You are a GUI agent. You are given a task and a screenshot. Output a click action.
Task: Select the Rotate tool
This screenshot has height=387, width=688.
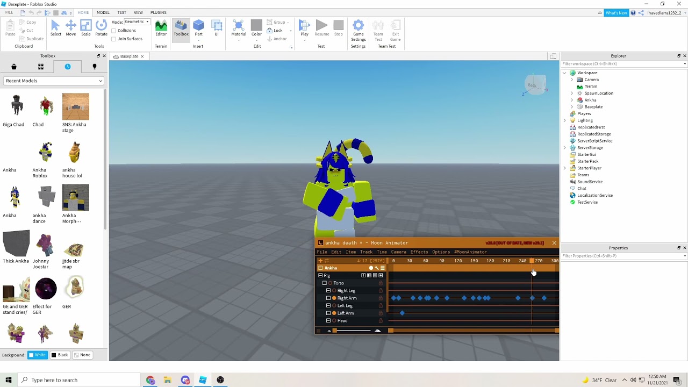coord(101,28)
